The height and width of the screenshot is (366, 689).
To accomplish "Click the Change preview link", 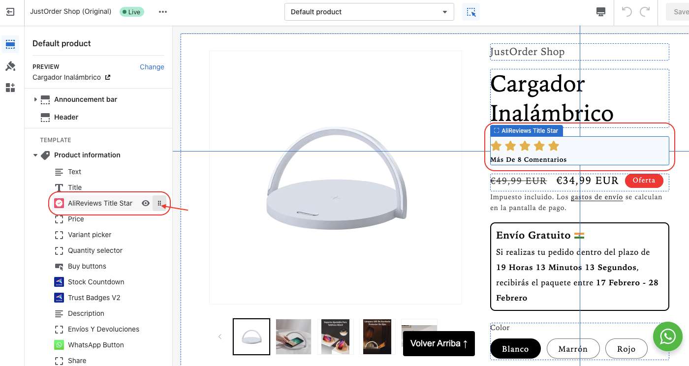I will click(152, 67).
